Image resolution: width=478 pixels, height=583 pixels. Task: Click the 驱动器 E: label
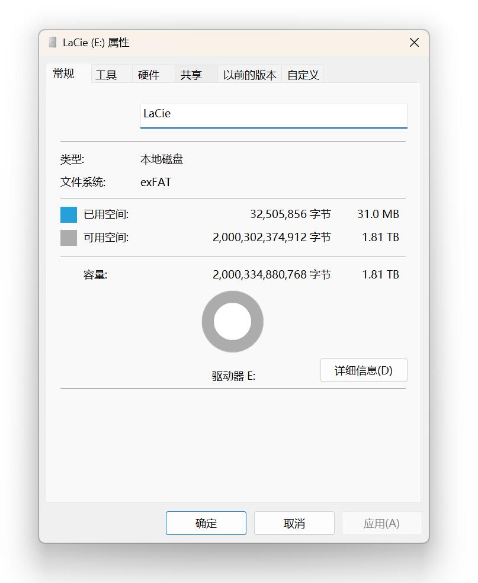[233, 376]
